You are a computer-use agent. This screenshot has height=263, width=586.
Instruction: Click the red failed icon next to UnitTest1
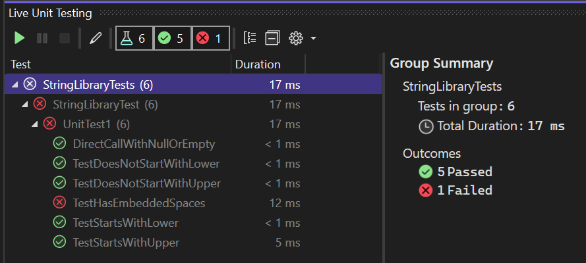point(49,124)
